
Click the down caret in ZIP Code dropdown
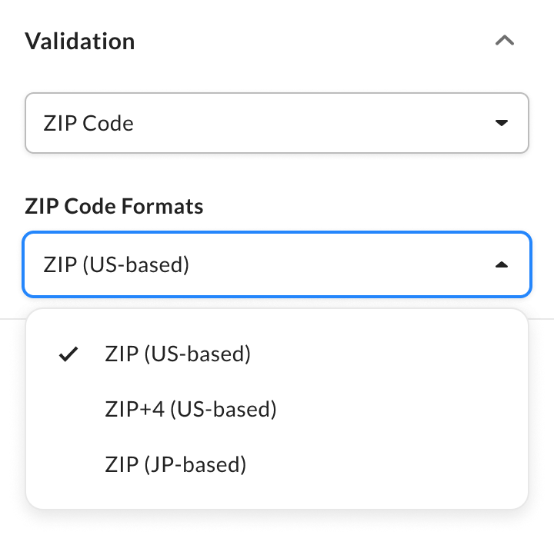tap(502, 123)
